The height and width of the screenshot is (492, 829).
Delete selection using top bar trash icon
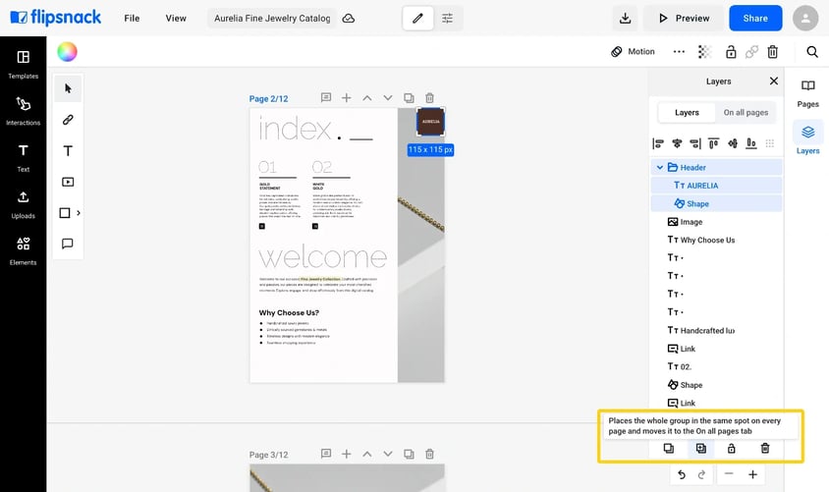tap(772, 51)
